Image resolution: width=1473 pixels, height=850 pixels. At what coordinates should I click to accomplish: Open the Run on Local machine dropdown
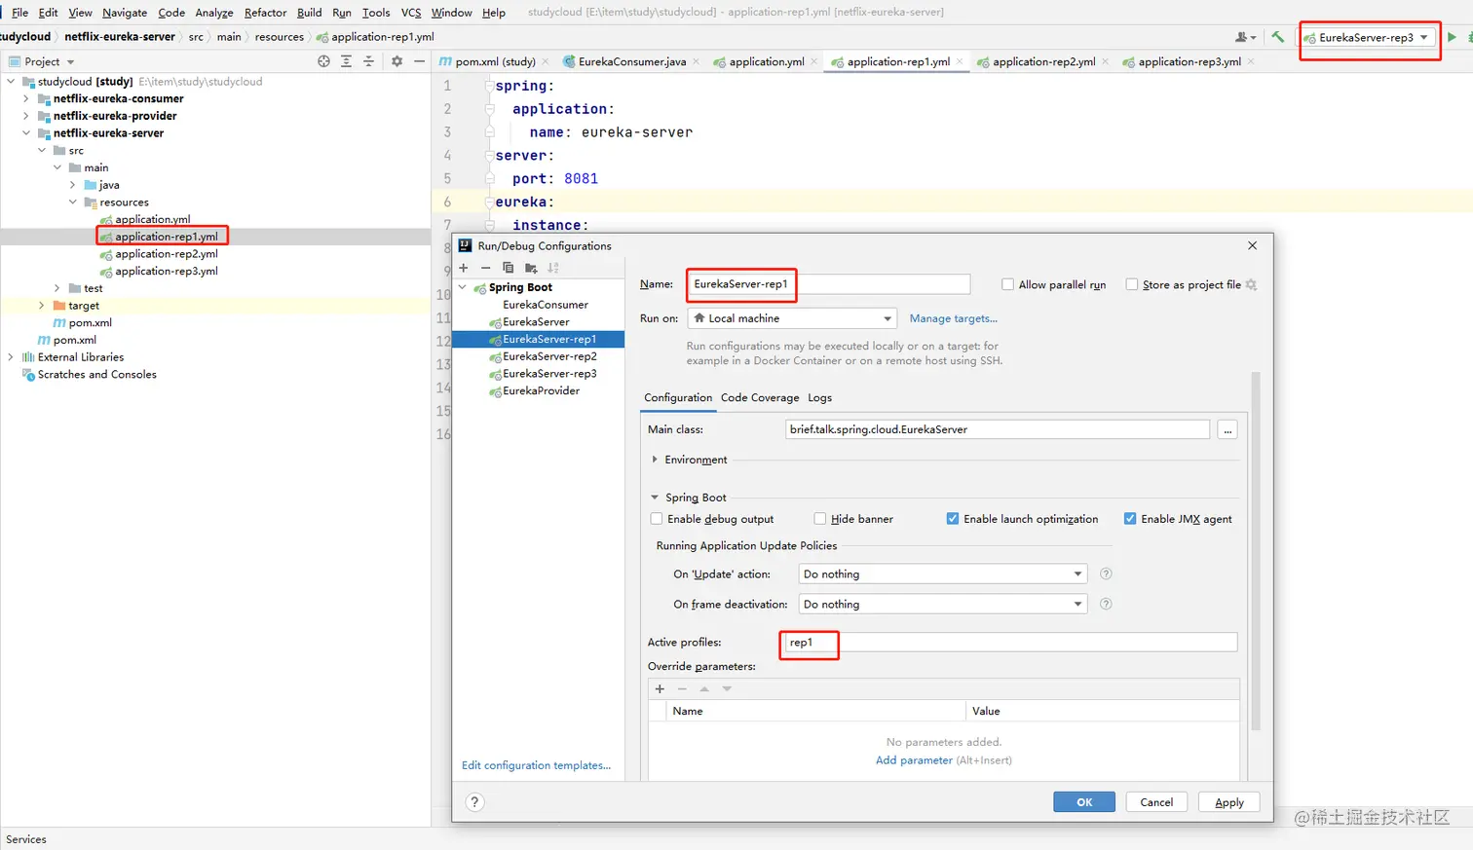791,318
